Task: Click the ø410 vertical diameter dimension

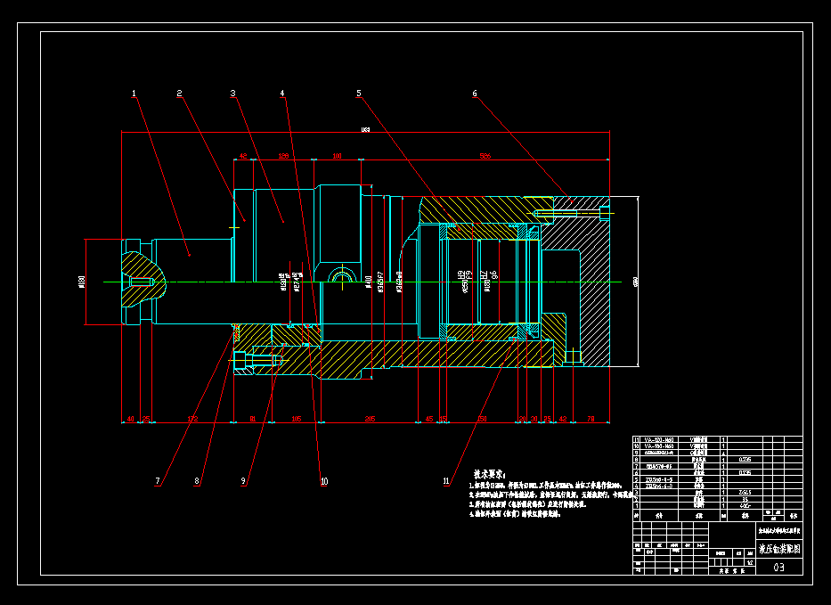Action: [x=369, y=282]
